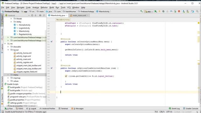Toggle the TODO tool window button
The image size is (201, 113).
point(19,109)
